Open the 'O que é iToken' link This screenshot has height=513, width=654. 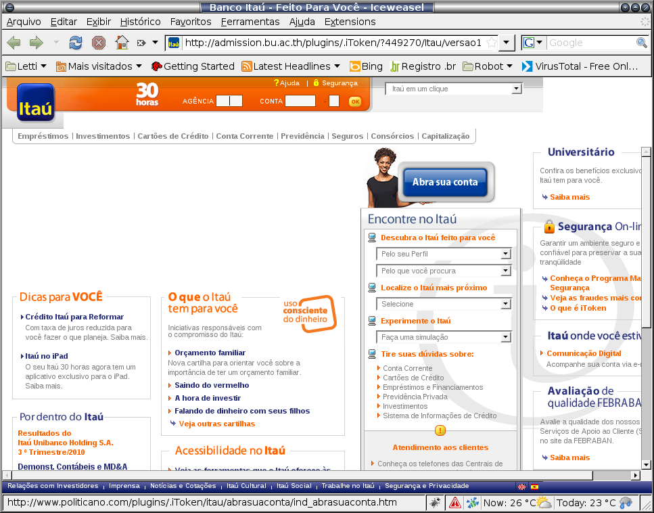tap(578, 308)
